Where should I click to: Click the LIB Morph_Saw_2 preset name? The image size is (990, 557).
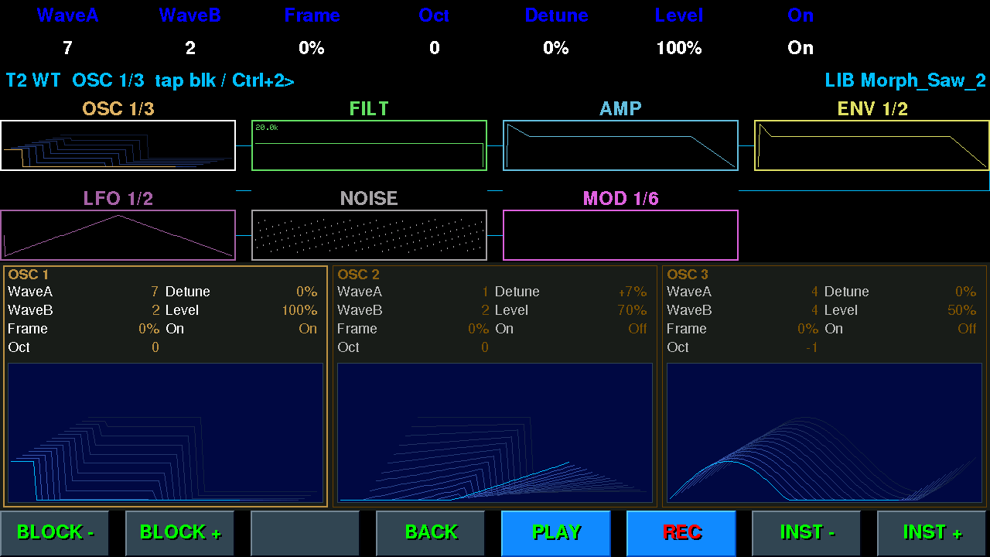coord(905,80)
